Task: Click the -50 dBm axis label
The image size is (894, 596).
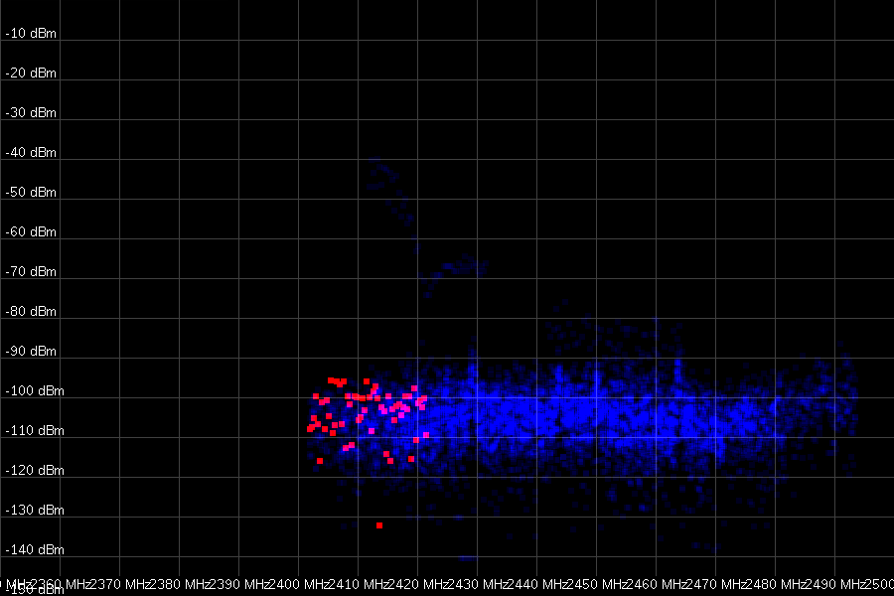Action: pos(31,193)
